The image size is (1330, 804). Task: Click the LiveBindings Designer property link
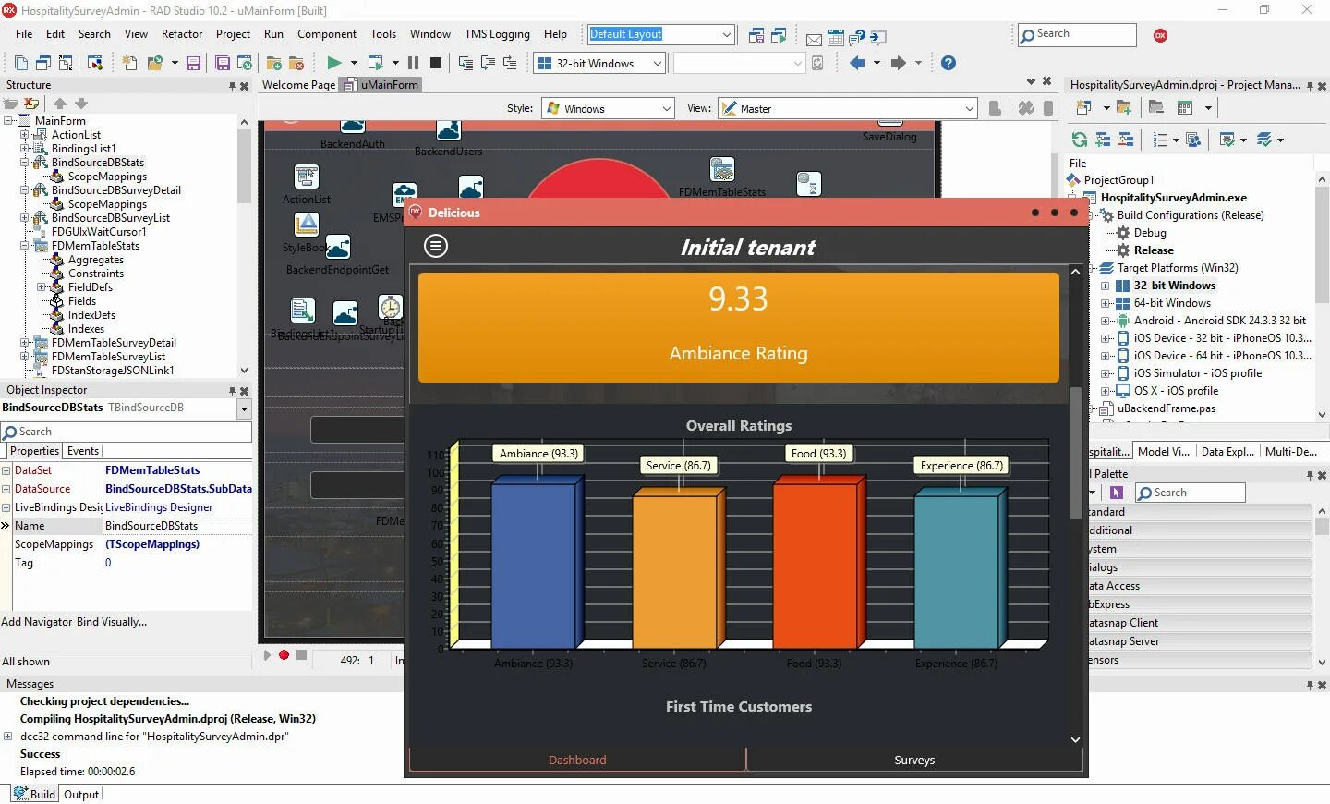point(159,507)
